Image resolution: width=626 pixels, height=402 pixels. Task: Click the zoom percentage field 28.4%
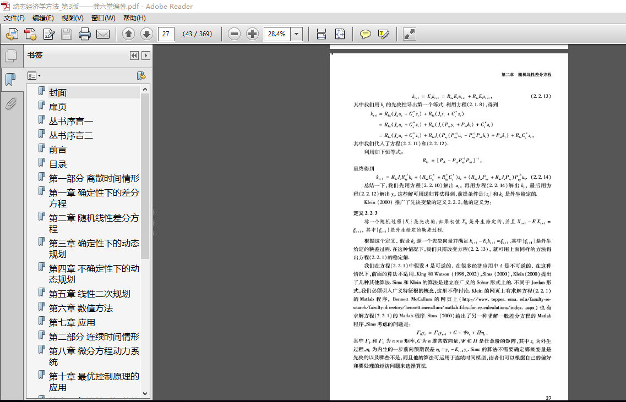point(277,34)
